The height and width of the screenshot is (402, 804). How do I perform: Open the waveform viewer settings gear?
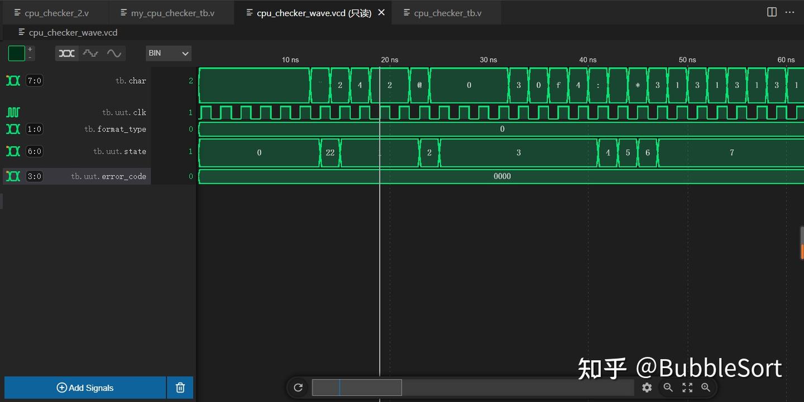(647, 388)
